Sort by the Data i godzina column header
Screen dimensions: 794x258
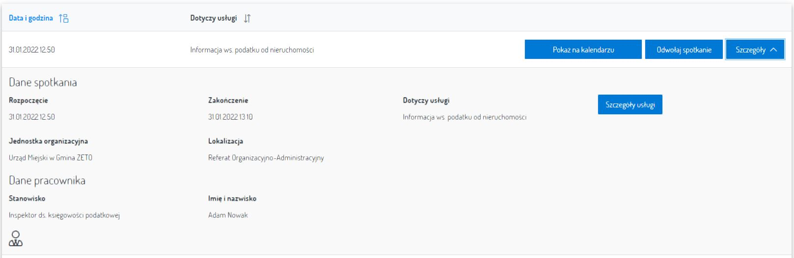[31, 18]
